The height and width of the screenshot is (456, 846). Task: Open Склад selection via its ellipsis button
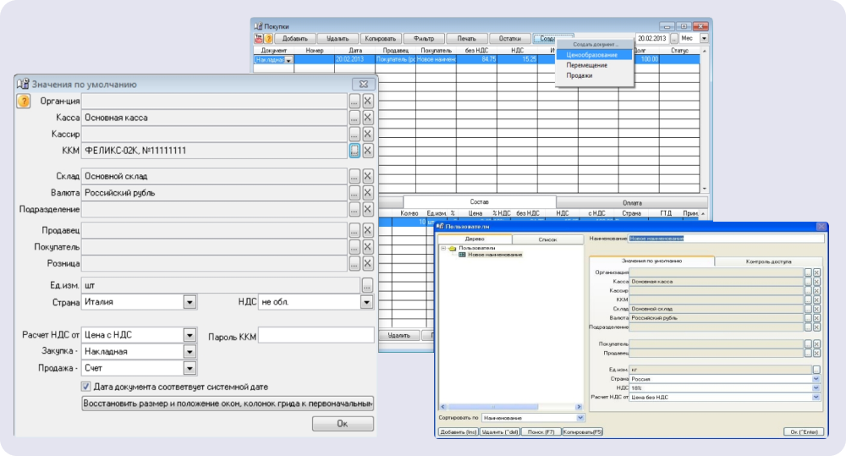pyautogui.click(x=354, y=176)
